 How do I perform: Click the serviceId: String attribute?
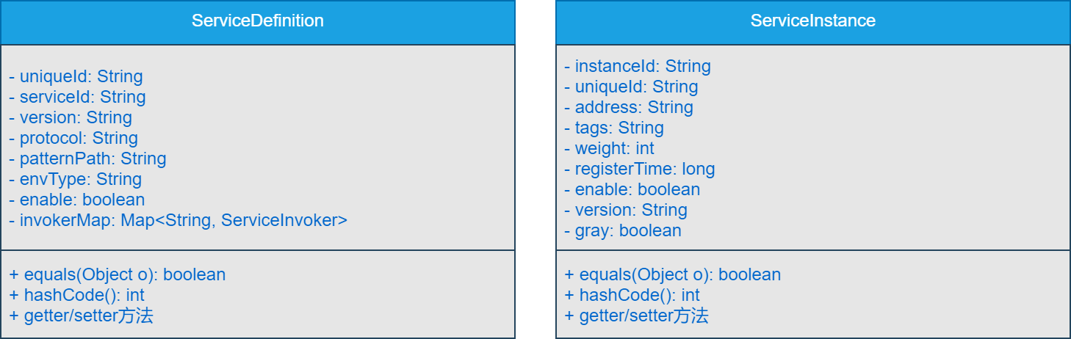(77, 97)
